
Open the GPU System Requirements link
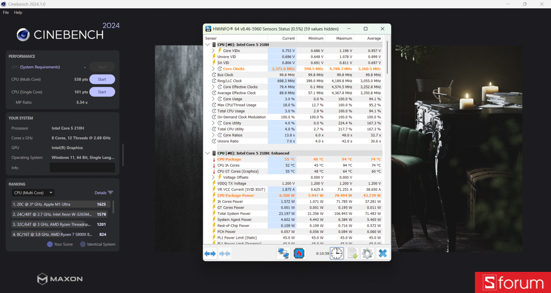(40, 67)
